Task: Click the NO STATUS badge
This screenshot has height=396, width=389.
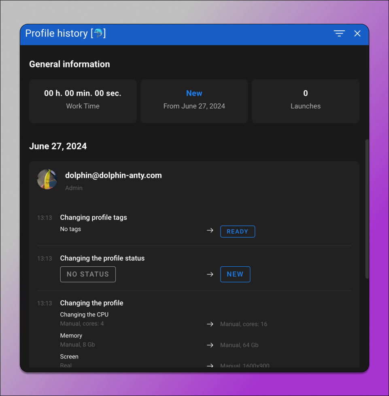Action: pos(88,274)
